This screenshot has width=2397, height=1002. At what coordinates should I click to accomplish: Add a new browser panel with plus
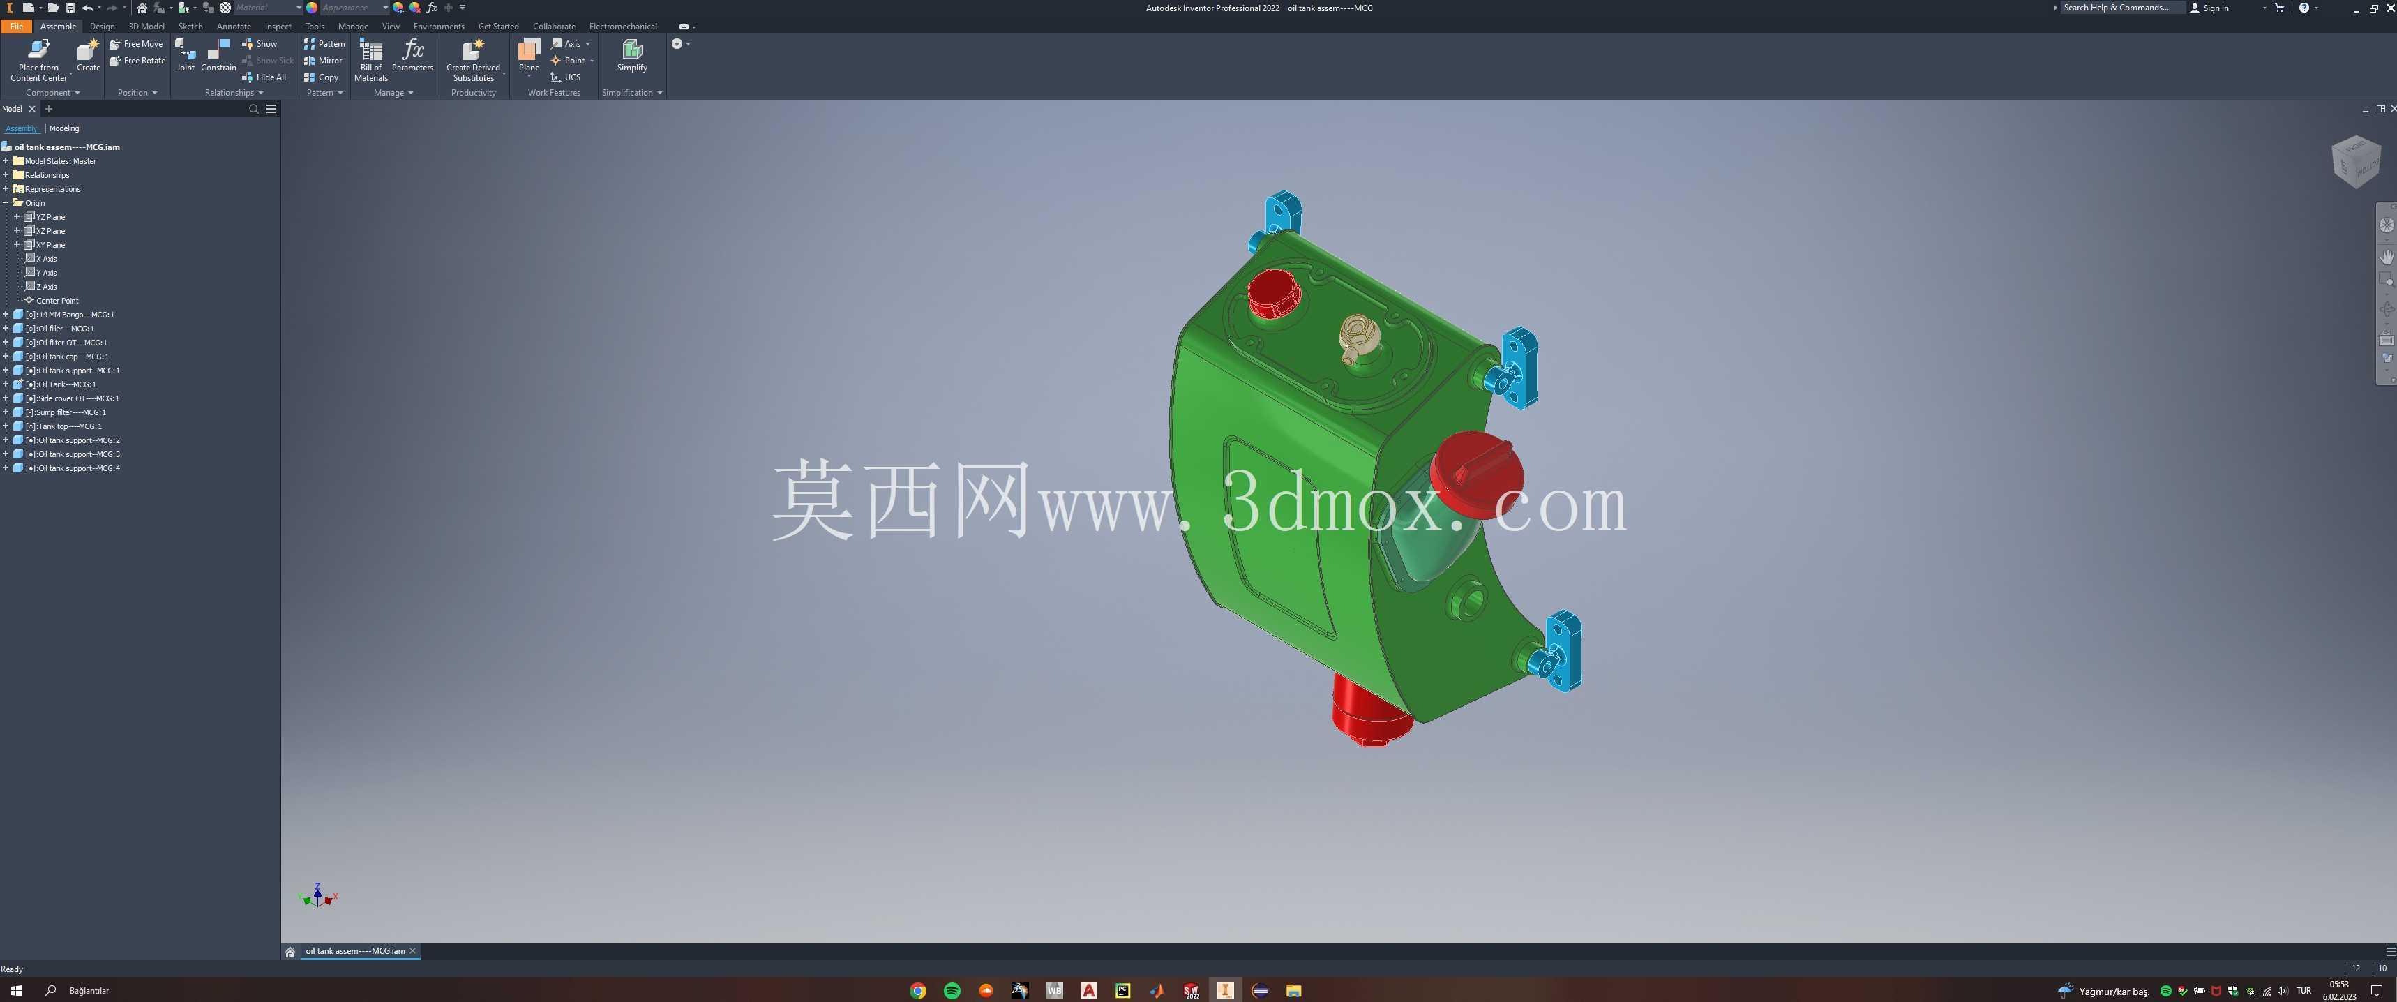[50, 109]
